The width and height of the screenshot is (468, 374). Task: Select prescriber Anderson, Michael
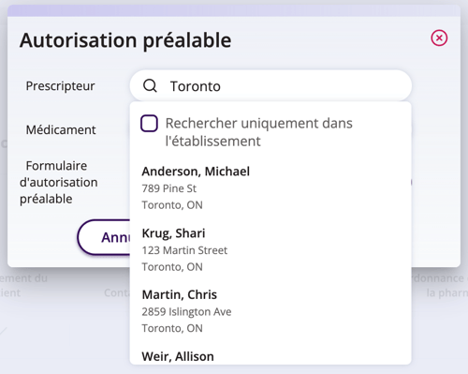(x=271, y=188)
